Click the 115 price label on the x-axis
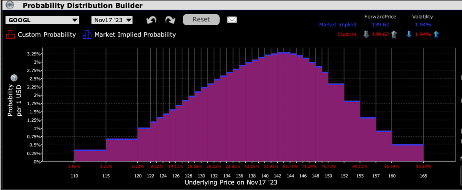462x190 pixels. point(106,176)
